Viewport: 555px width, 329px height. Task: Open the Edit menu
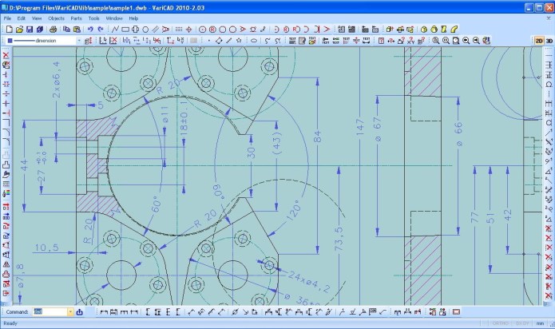22,18
